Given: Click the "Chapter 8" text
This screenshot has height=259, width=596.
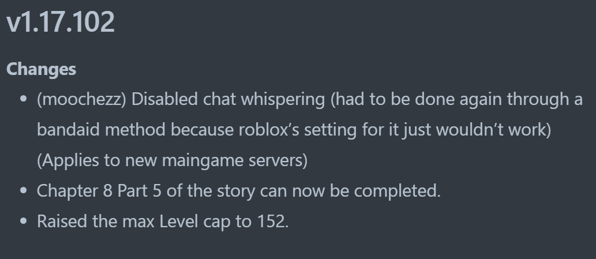Looking at the screenshot, I should click(x=74, y=190).
